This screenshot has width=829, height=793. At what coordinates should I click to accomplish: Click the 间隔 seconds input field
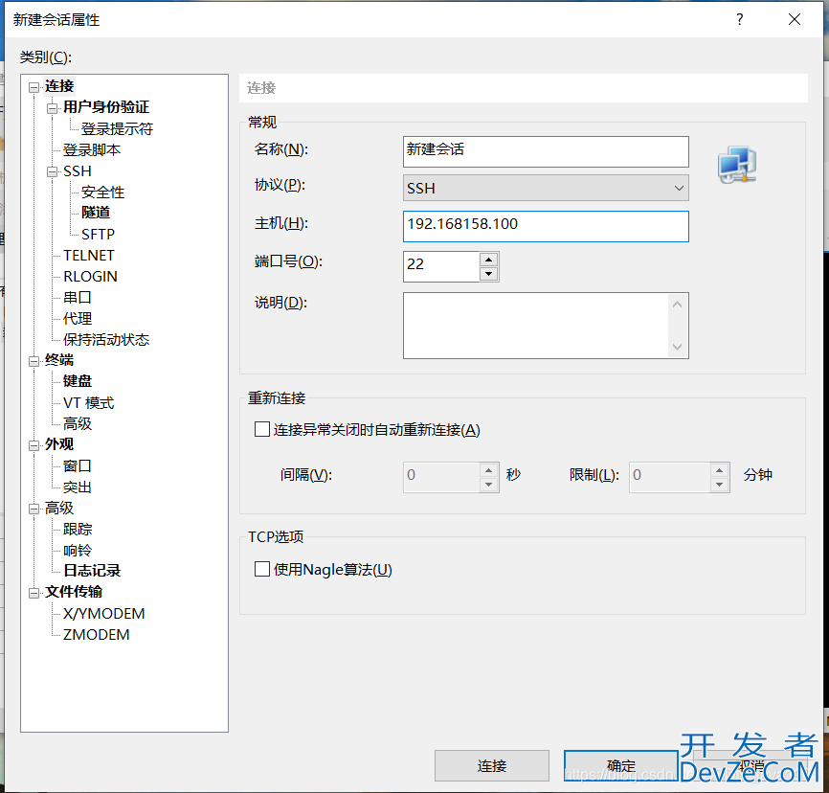tap(441, 477)
